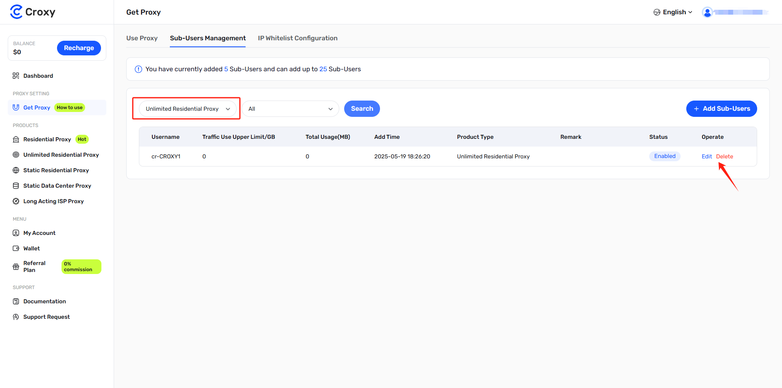
Task: Click the $0 balance value
Action: click(x=17, y=52)
